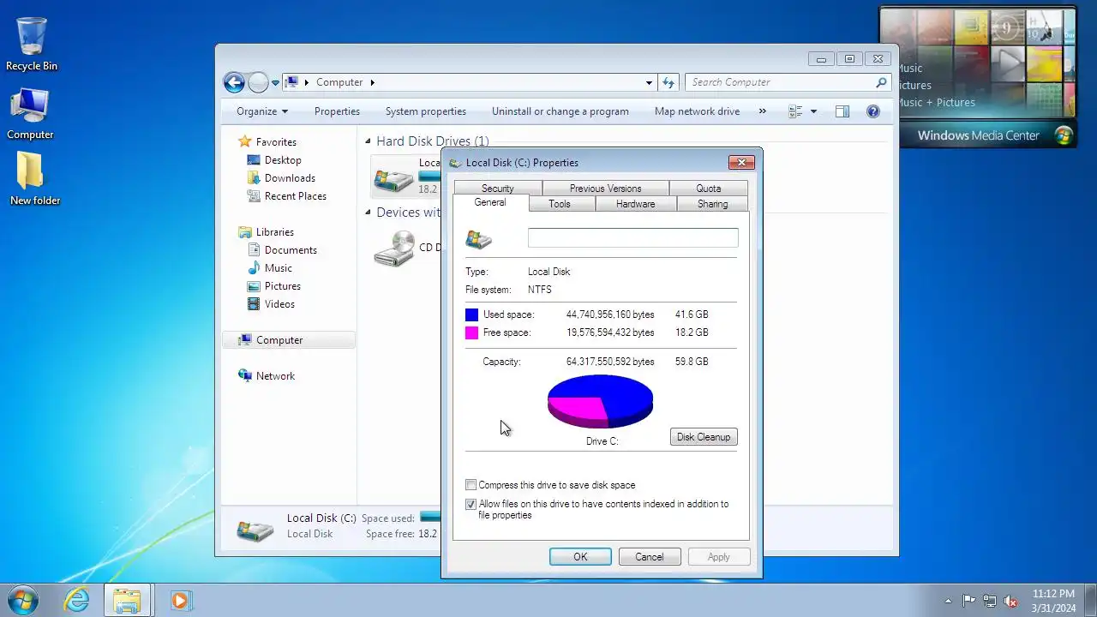Toggle the preview pane icon
Image resolution: width=1097 pixels, height=617 pixels.
842,111
